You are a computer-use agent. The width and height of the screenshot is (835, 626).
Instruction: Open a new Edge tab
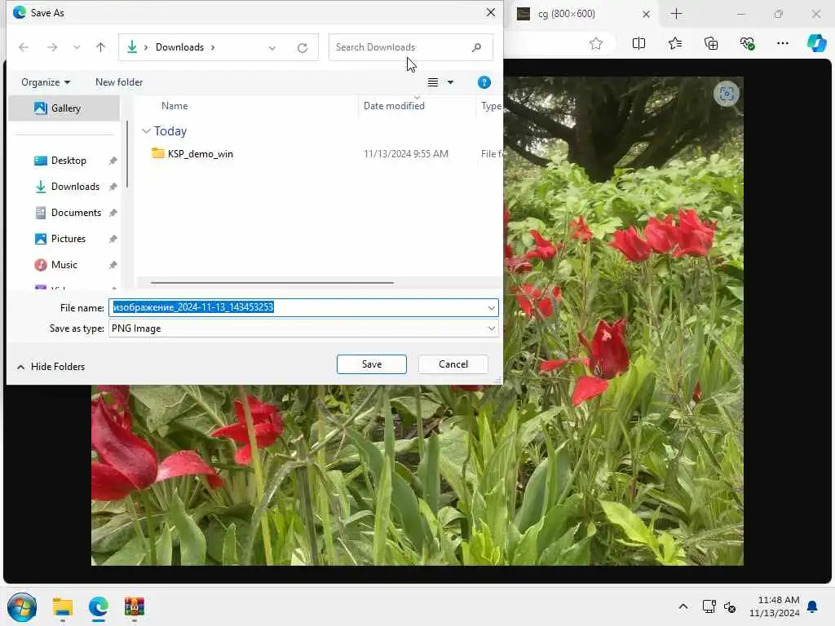click(x=676, y=14)
